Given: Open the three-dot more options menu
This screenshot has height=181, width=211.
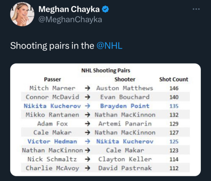Looking at the screenshot, I should tap(196, 9).
